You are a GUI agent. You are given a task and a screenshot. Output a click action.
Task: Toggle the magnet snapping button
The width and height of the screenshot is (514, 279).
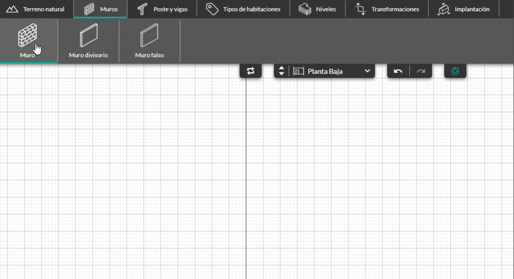click(x=455, y=71)
